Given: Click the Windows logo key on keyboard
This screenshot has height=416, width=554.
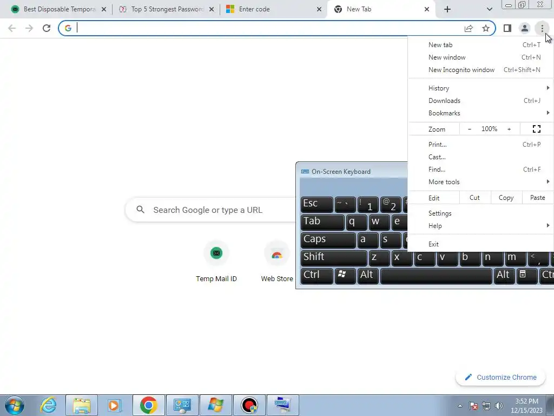Looking at the screenshot, I should tap(345, 276).
